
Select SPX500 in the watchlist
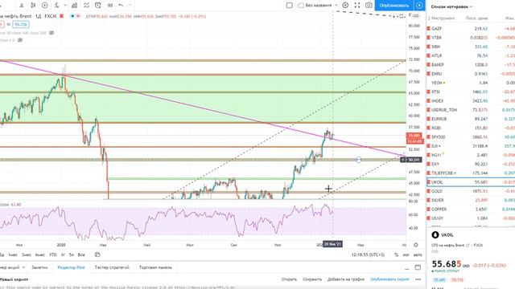[471, 137]
